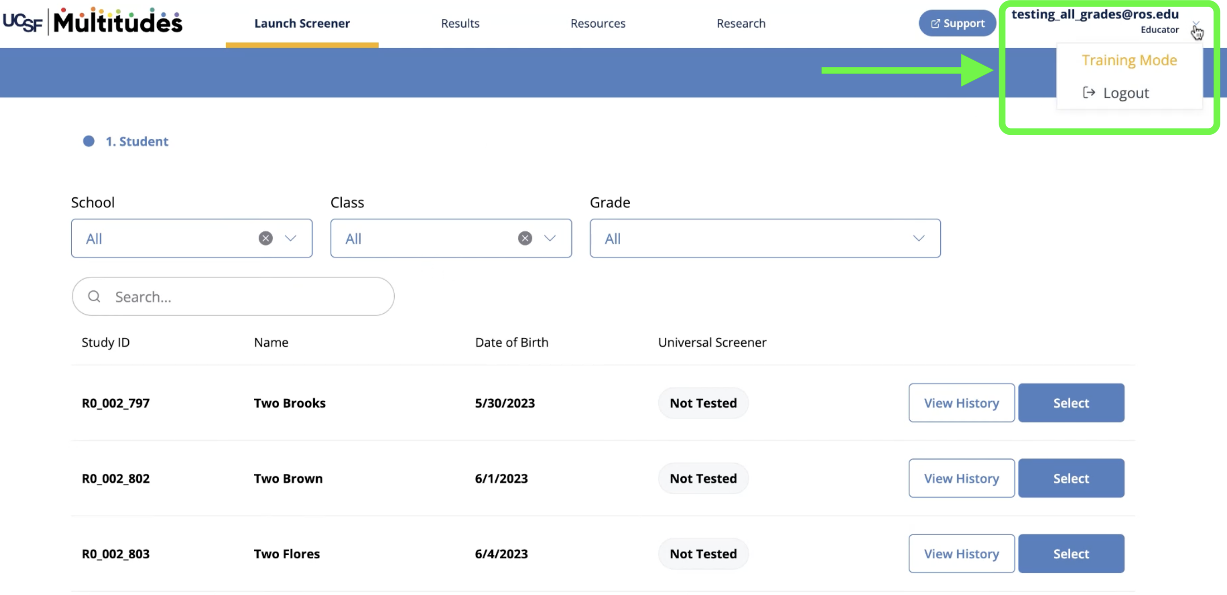This screenshot has height=595, width=1227.
Task: Click the blue Student step dot
Action: coord(88,141)
